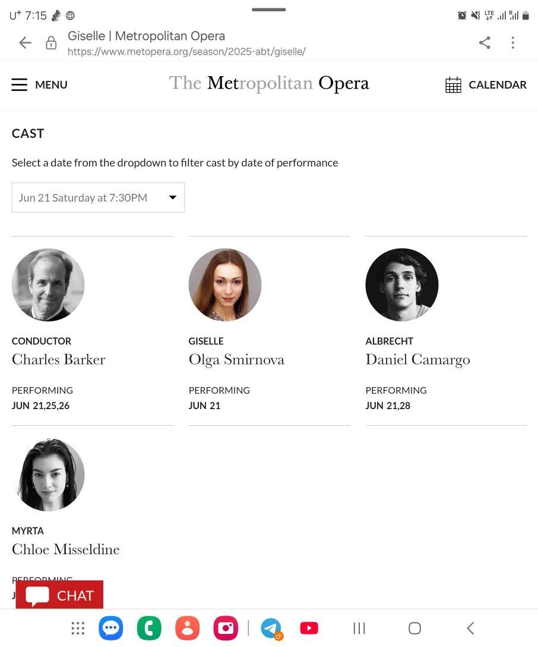Open the app drawer grid icon
This screenshot has height=647, width=538.
click(x=78, y=628)
